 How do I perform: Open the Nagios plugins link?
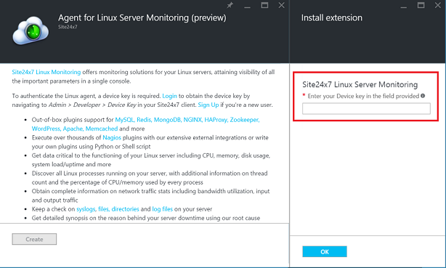(112, 137)
